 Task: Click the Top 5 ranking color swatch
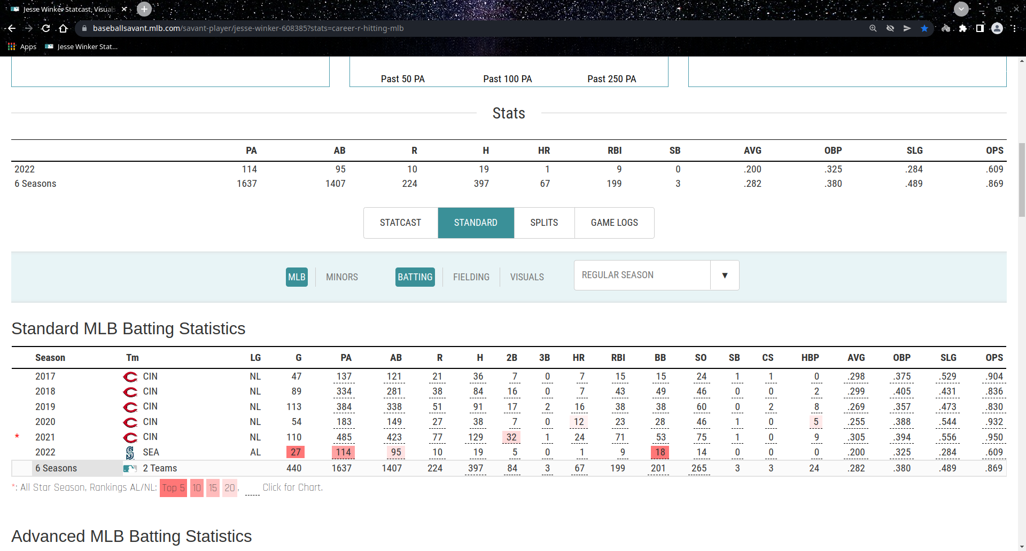pos(173,487)
